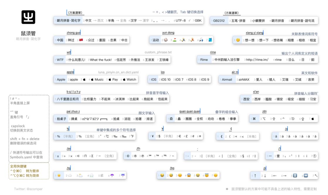Choose the lone Apple logo in the apple row
This screenshot has height=195, width=328.
point(84,80)
